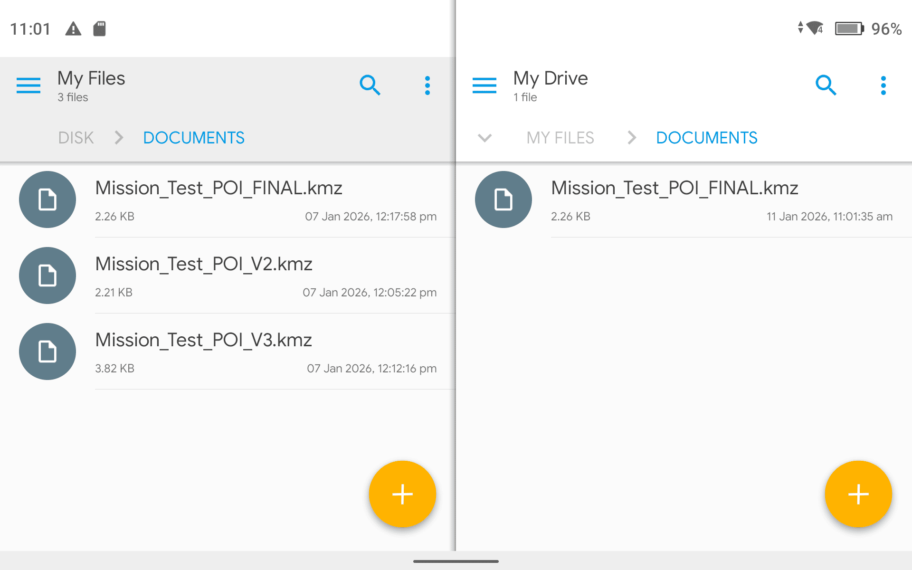Tap the My Files pane title

click(91, 78)
